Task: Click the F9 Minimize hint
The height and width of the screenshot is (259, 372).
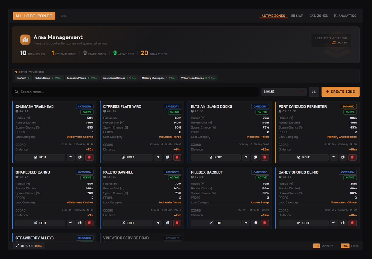Action: pos(323,246)
